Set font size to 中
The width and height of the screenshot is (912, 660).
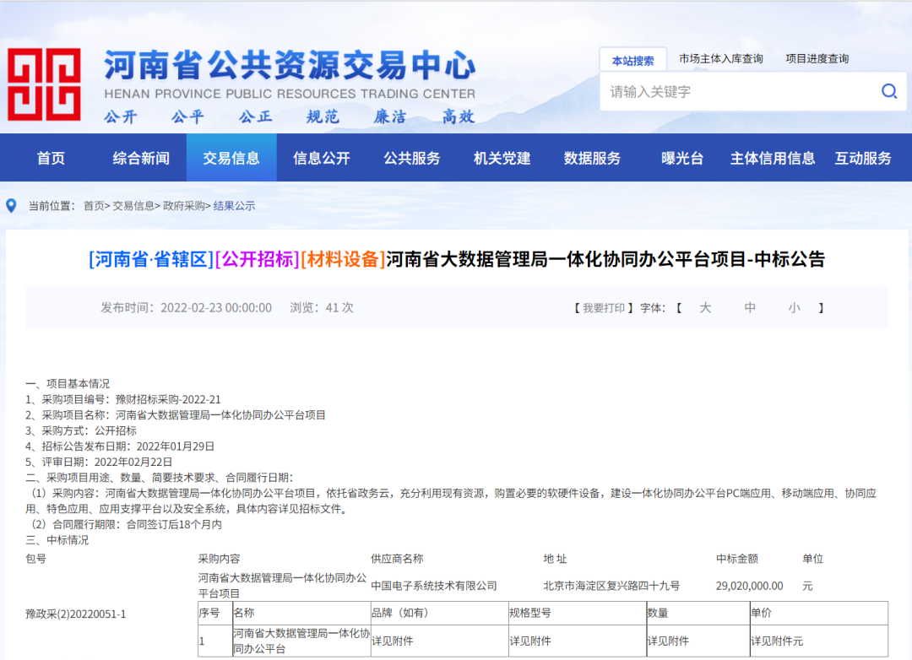pyautogui.click(x=750, y=308)
